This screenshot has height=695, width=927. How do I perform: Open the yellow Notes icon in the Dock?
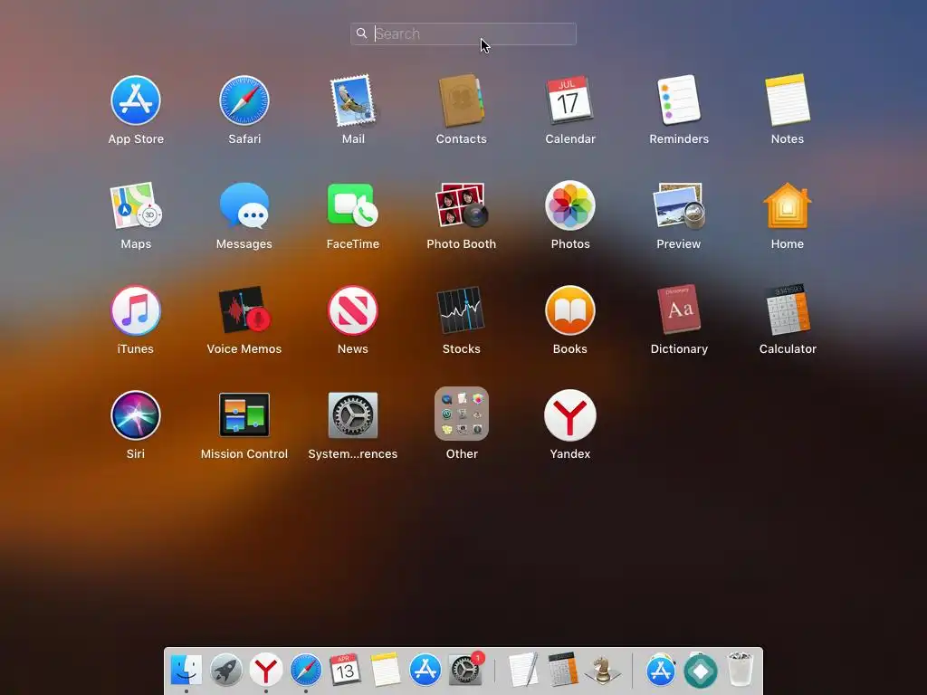[x=385, y=671]
